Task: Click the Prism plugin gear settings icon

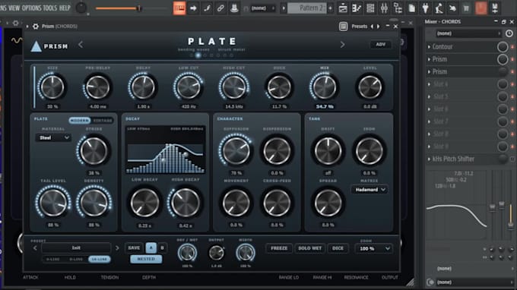Action: tap(36, 27)
